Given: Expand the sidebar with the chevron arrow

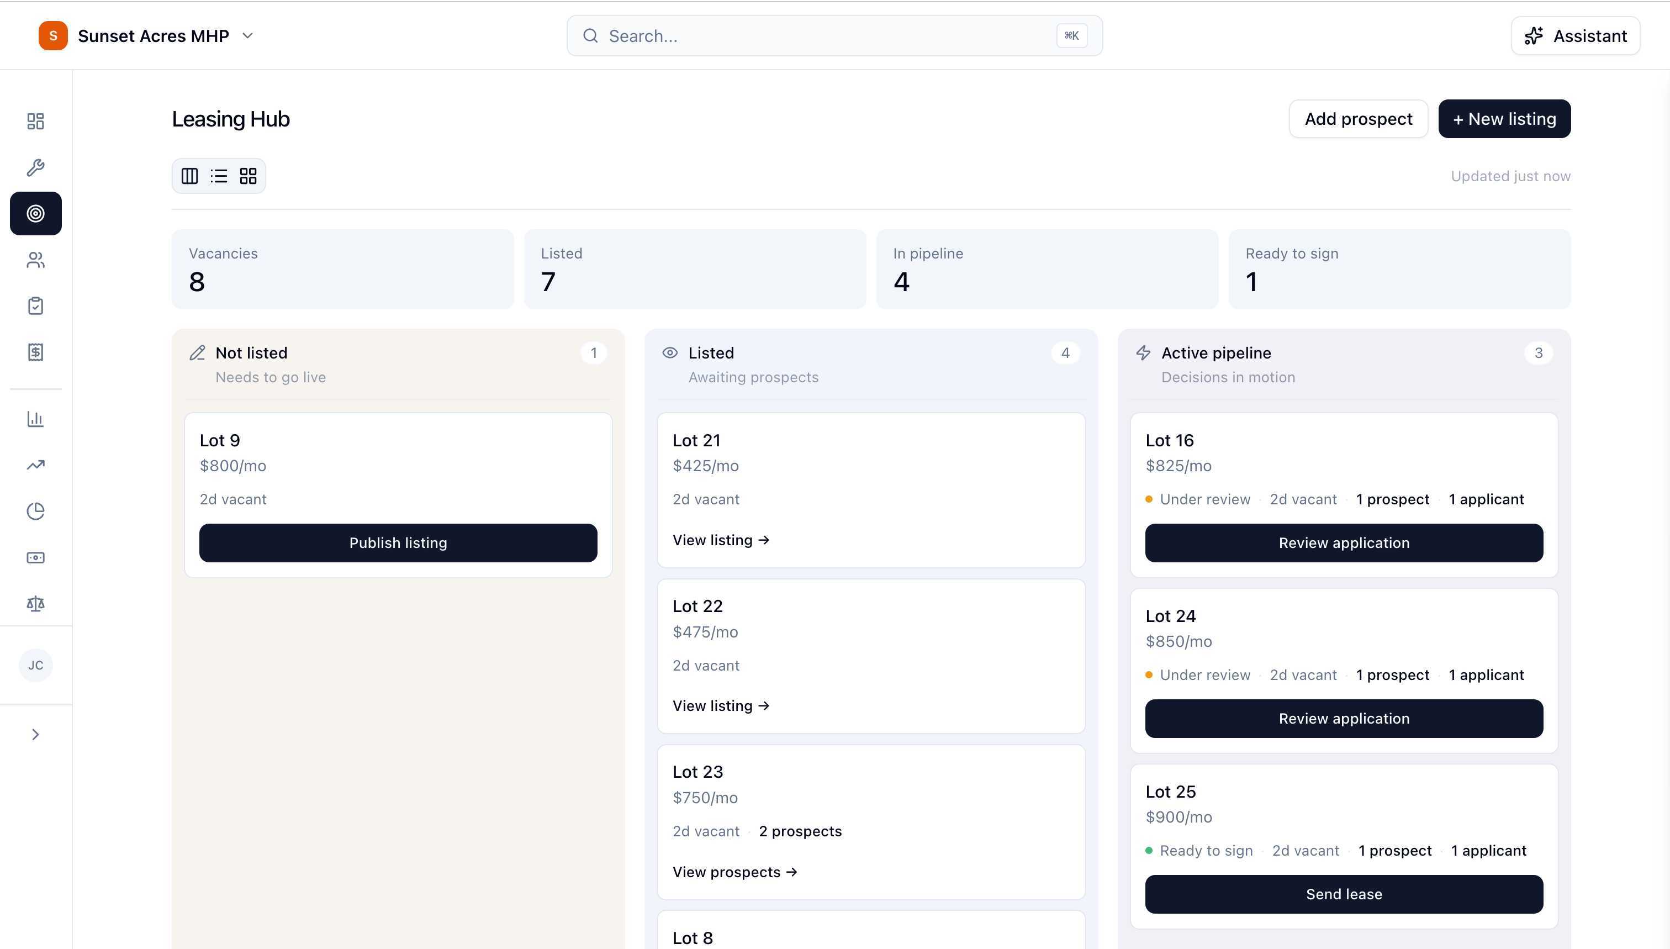Looking at the screenshot, I should coord(35,735).
